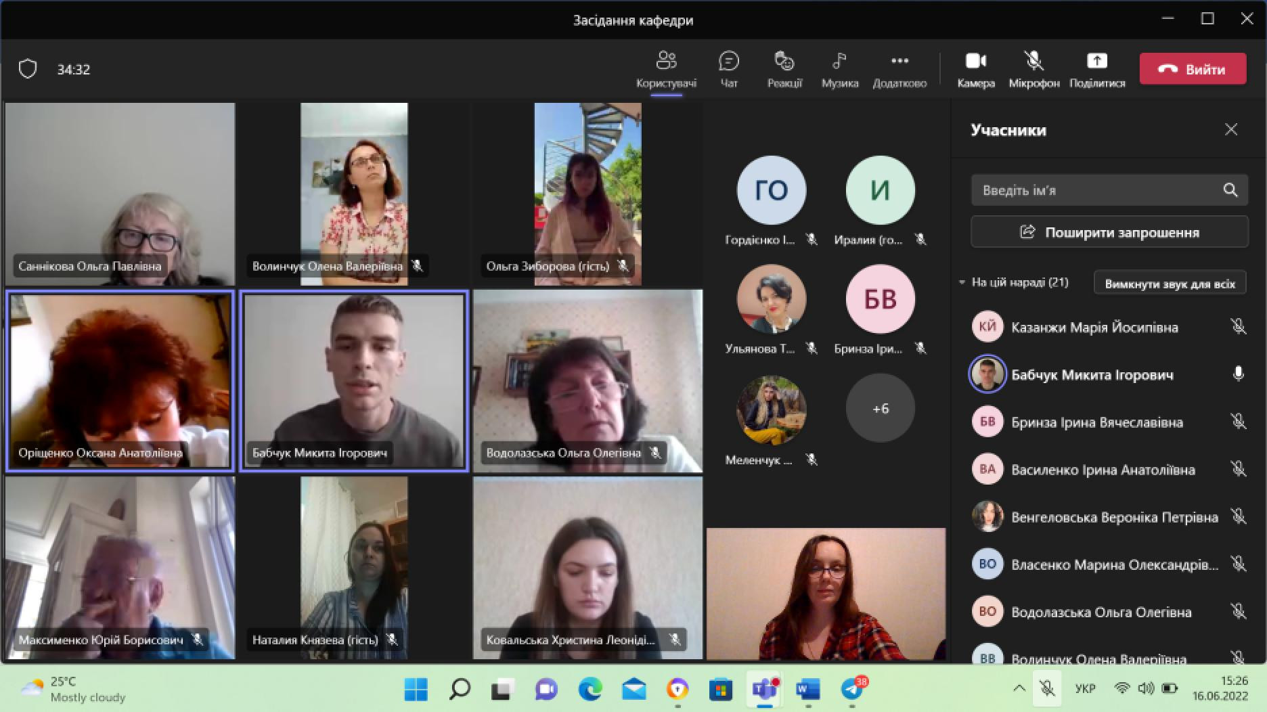Open the Mail app from taskbar
Image resolution: width=1267 pixels, height=712 pixels.
click(x=633, y=689)
